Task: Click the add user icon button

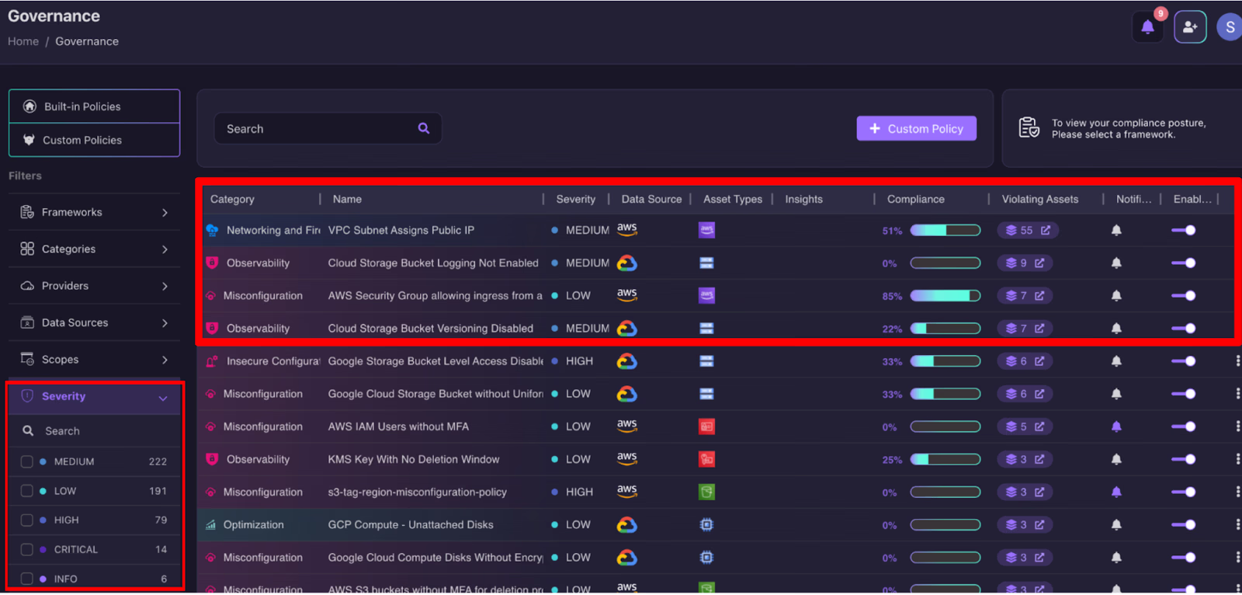Action: tap(1190, 27)
